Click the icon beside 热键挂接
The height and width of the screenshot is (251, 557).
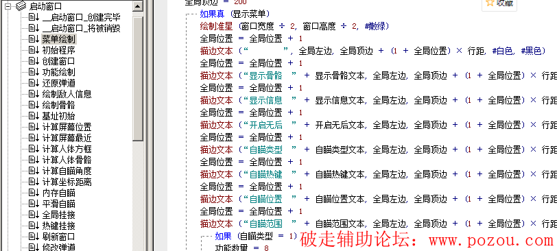click(34, 226)
